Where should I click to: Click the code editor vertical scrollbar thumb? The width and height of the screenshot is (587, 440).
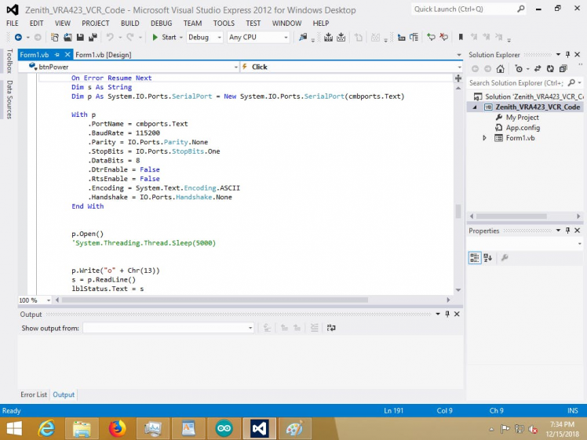point(458,211)
